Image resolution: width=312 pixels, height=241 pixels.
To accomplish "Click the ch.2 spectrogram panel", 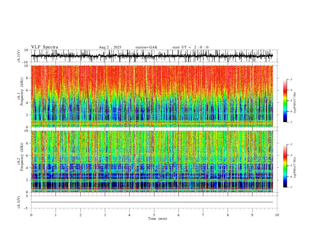I will 152,161.
